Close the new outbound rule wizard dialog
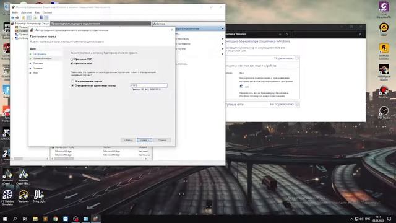This screenshot has width=396, height=223. pyautogui.click(x=172, y=30)
